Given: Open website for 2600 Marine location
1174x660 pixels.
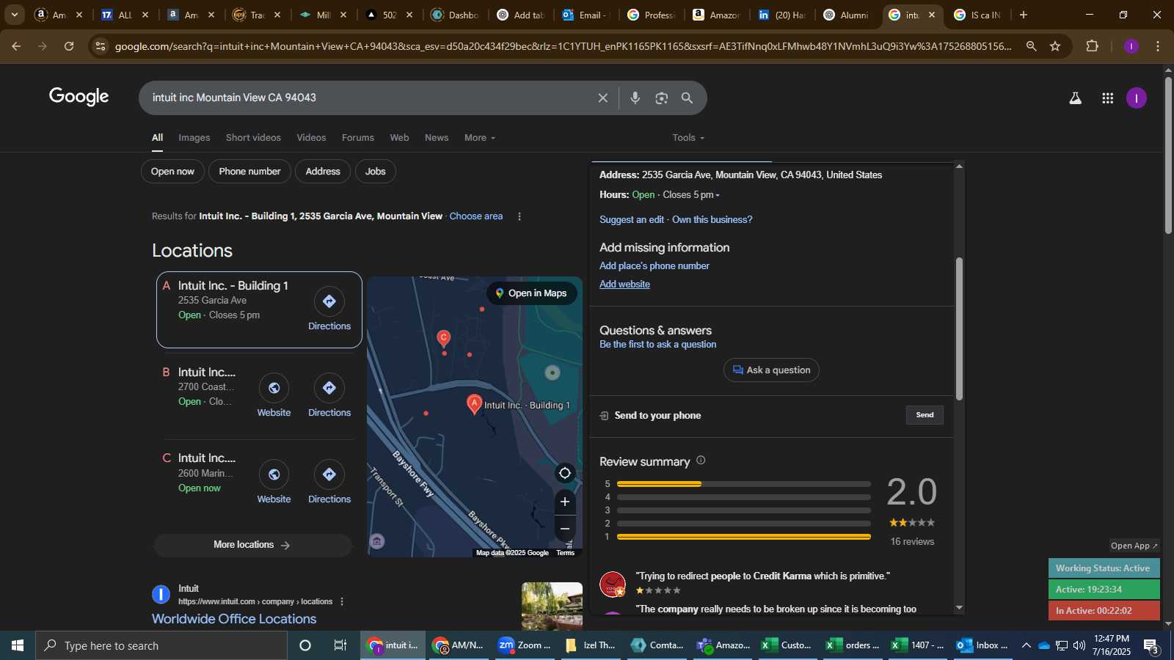Looking at the screenshot, I should click(274, 483).
